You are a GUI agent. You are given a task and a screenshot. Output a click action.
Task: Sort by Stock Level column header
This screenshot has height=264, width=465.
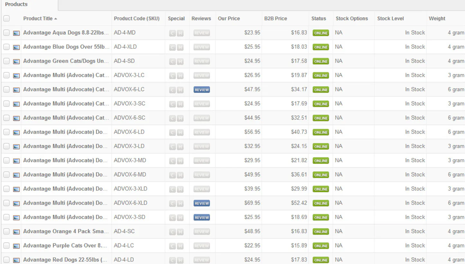[x=390, y=19]
